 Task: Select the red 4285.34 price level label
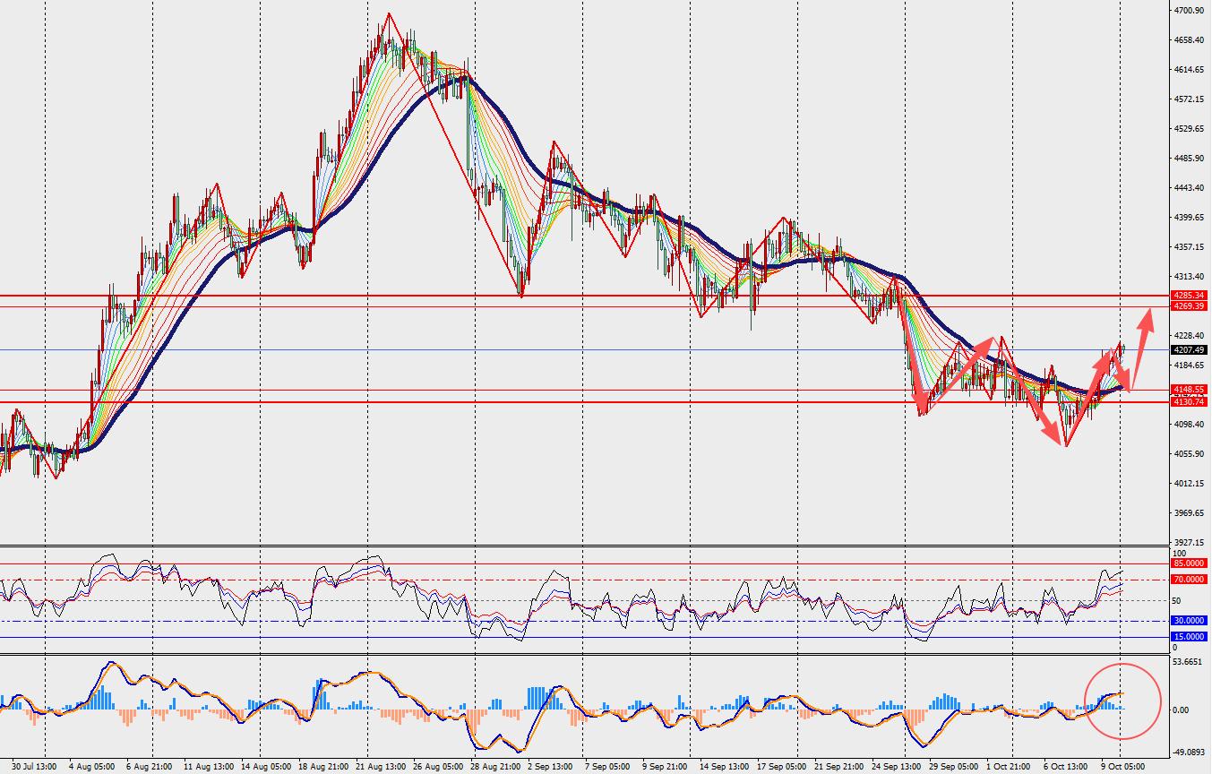click(1189, 296)
